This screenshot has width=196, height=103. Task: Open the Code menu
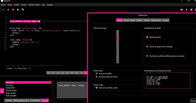10,5
